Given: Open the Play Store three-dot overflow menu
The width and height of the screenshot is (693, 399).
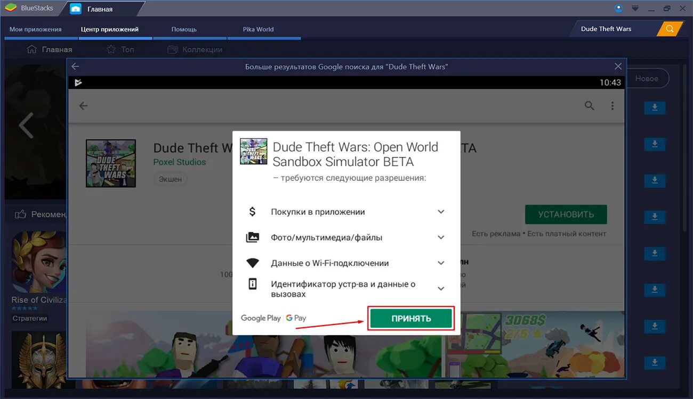Looking at the screenshot, I should coord(613,105).
